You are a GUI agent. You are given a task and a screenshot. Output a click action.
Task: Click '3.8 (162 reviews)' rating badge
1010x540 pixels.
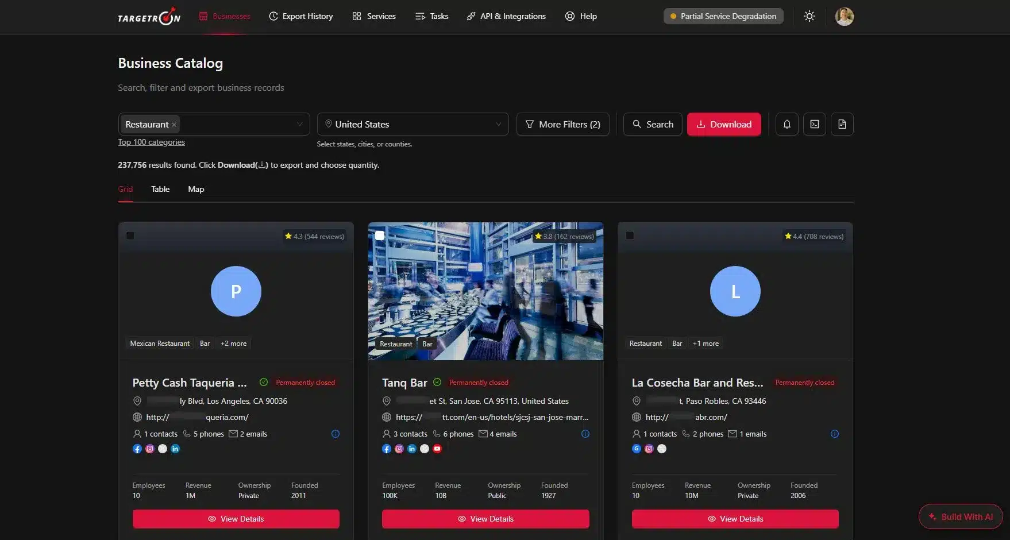point(564,236)
